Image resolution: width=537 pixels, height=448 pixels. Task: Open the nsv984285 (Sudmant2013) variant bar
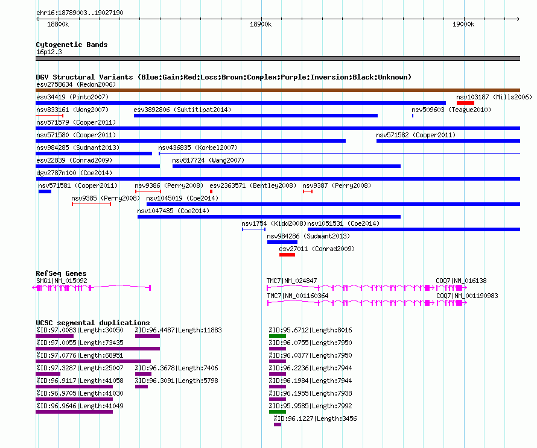pyautogui.click(x=94, y=154)
